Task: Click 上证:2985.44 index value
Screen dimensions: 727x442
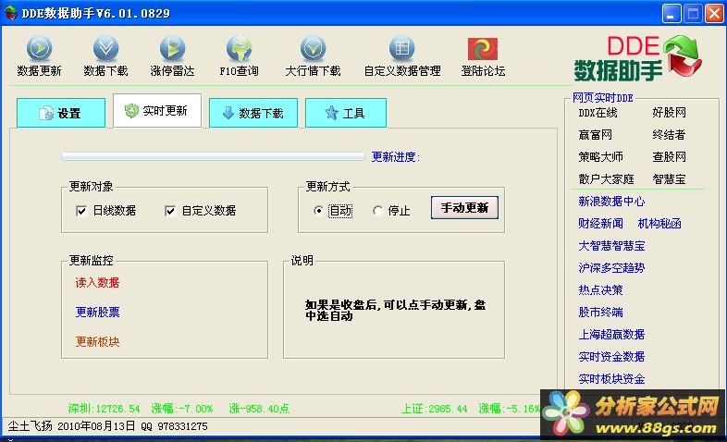Action: click(x=434, y=408)
